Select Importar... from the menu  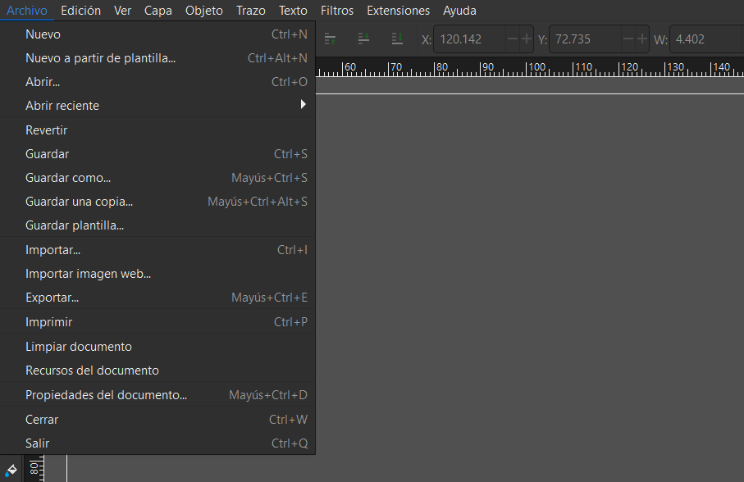pyautogui.click(x=157, y=250)
